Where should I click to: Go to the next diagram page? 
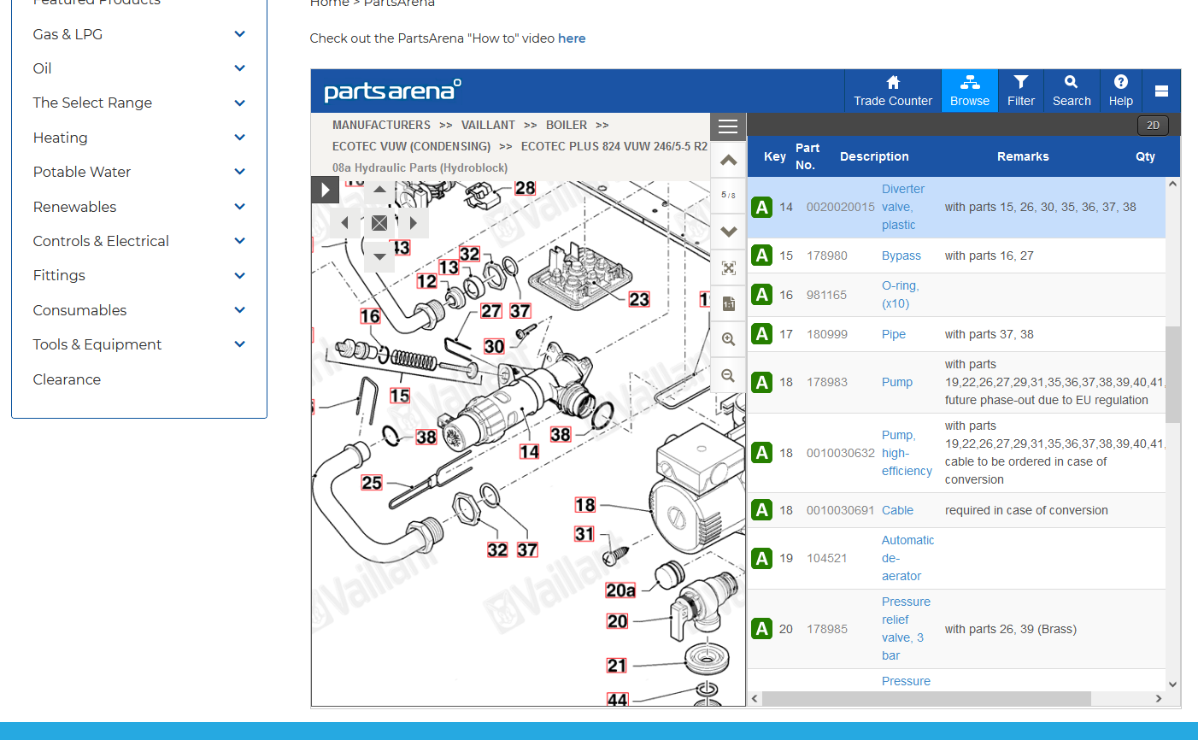pos(728,231)
